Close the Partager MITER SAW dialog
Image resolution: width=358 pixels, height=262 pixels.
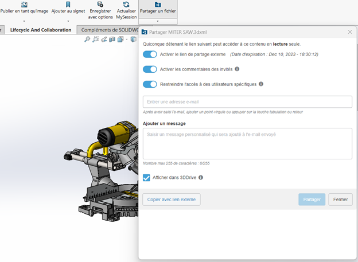[350, 32]
